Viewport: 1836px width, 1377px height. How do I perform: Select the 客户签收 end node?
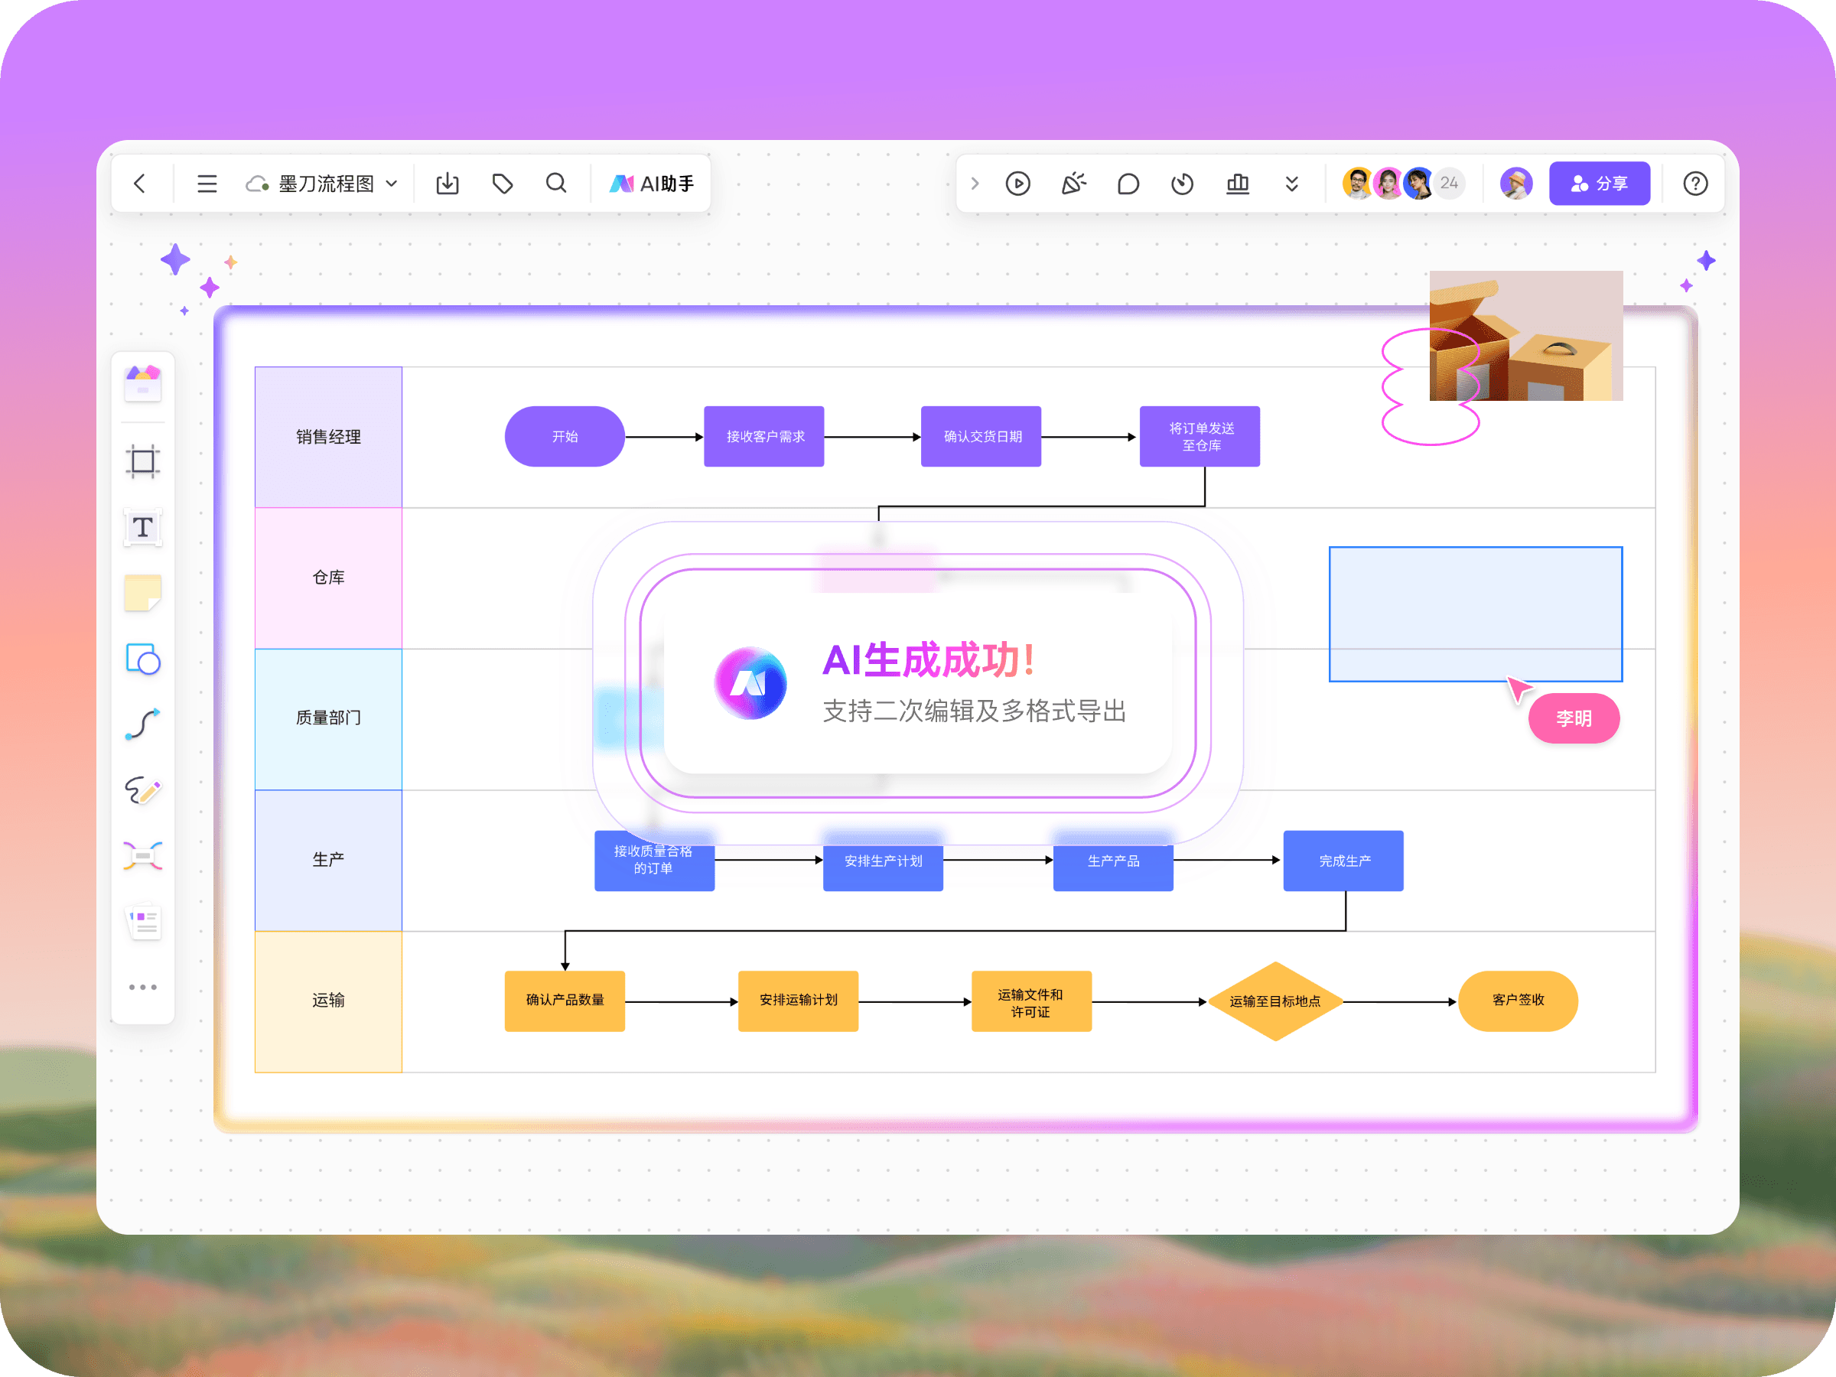tap(1518, 1001)
